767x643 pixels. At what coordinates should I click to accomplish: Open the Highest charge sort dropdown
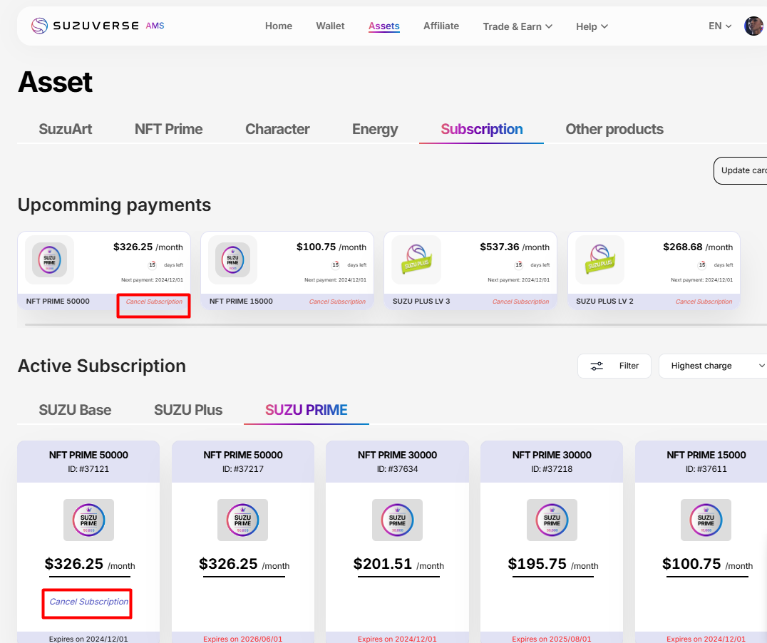click(x=713, y=366)
